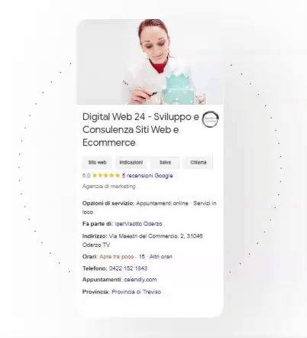Viewport: 307px width, 338px height.
Task: Click the Appuntamenti online service option
Action: 162,203
